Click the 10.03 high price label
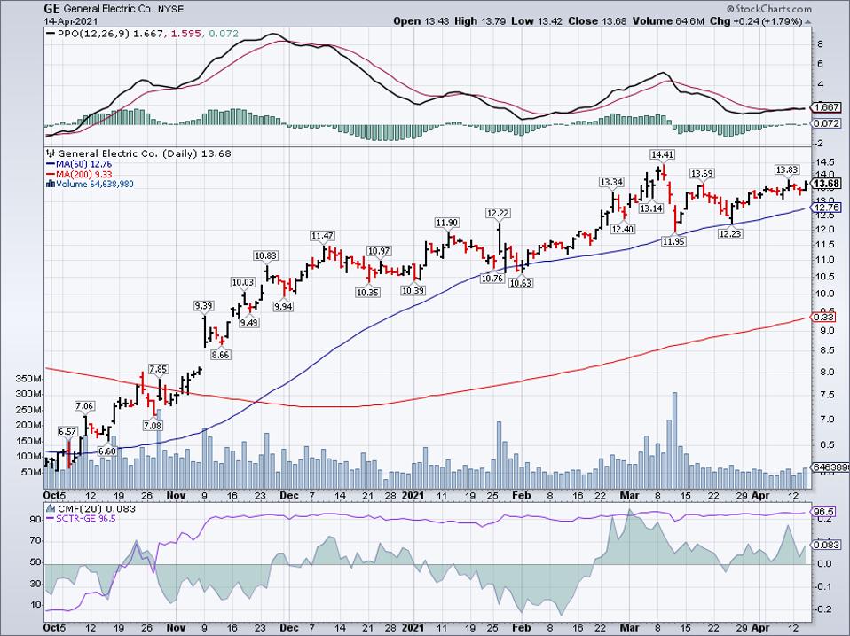The image size is (850, 636). (243, 282)
